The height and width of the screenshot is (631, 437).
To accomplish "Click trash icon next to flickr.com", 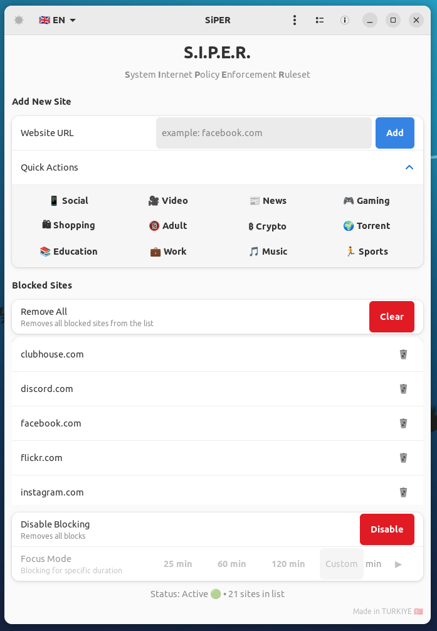I will click(x=404, y=458).
